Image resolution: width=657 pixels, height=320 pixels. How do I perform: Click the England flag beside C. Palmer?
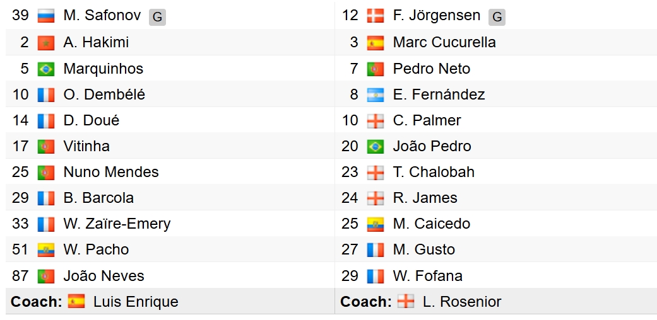coord(376,120)
